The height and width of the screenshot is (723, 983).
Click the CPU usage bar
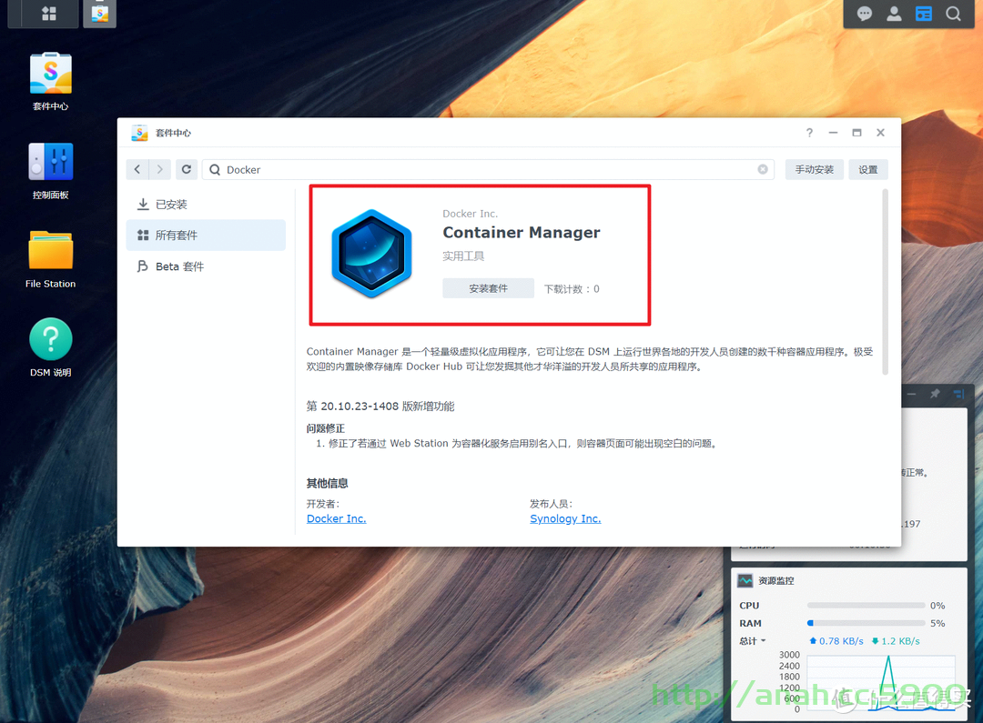(x=866, y=605)
